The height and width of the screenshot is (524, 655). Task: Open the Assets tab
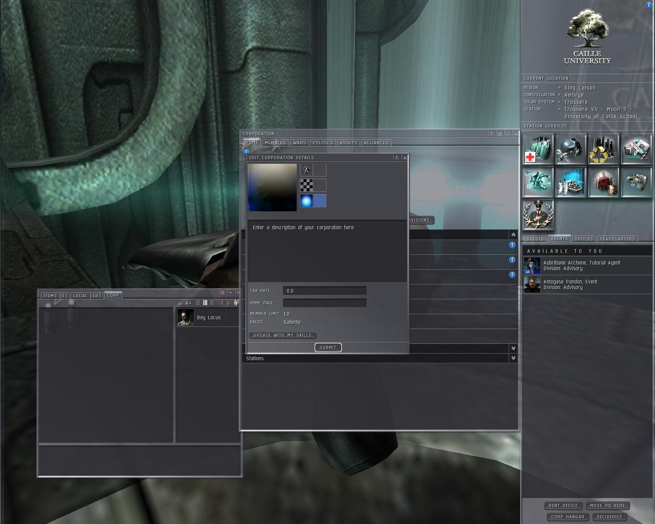(x=348, y=143)
